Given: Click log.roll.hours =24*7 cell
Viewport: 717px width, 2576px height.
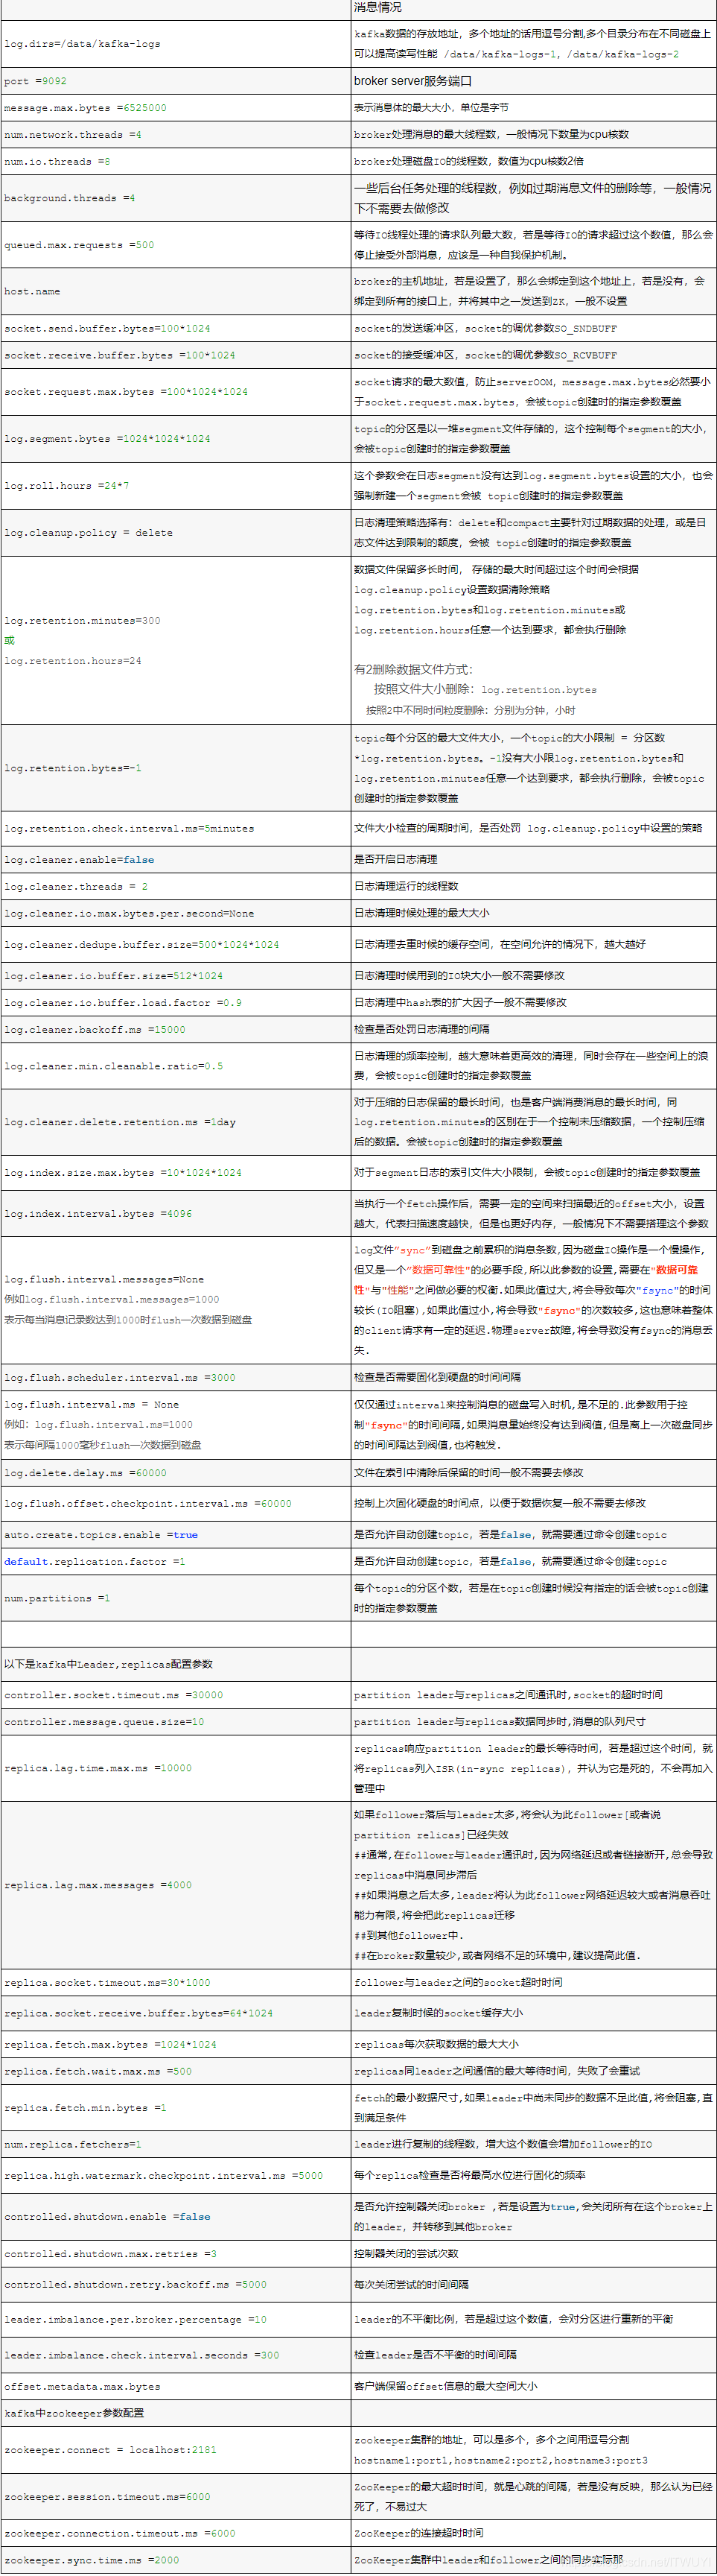Looking at the screenshot, I should pos(175,486).
